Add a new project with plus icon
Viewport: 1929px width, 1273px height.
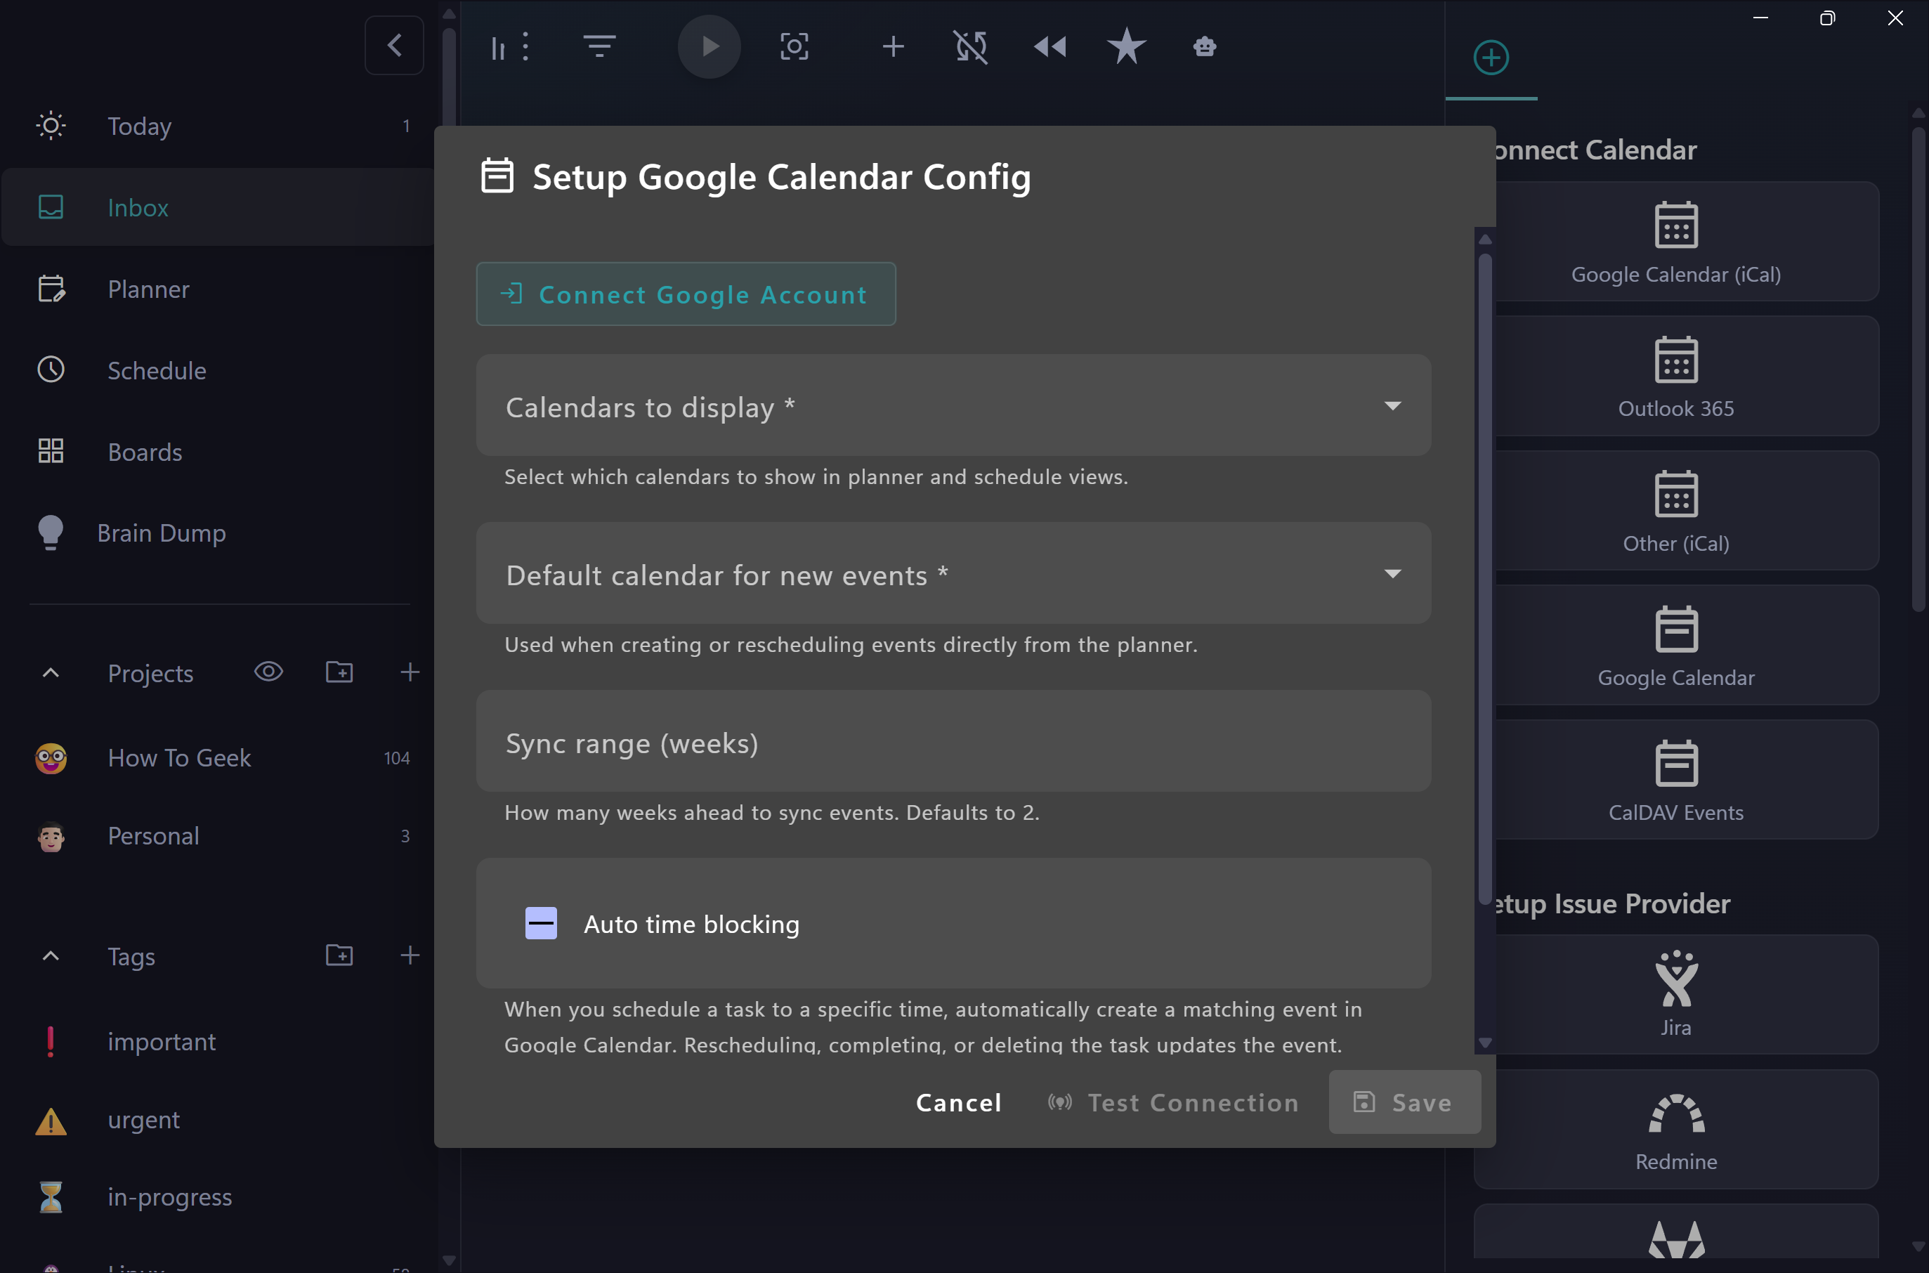tap(410, 672)
